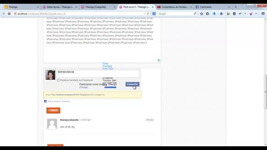Viewport: 267px width, 150px height.
Task: Click the address bar URL field
Action: click(x=80, y=14)
